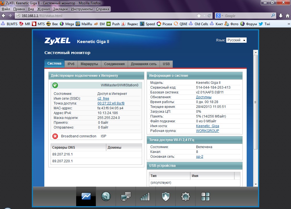The image size is (291, 209).
Task: Click the Firefox back arrow button
Action: 4,16
